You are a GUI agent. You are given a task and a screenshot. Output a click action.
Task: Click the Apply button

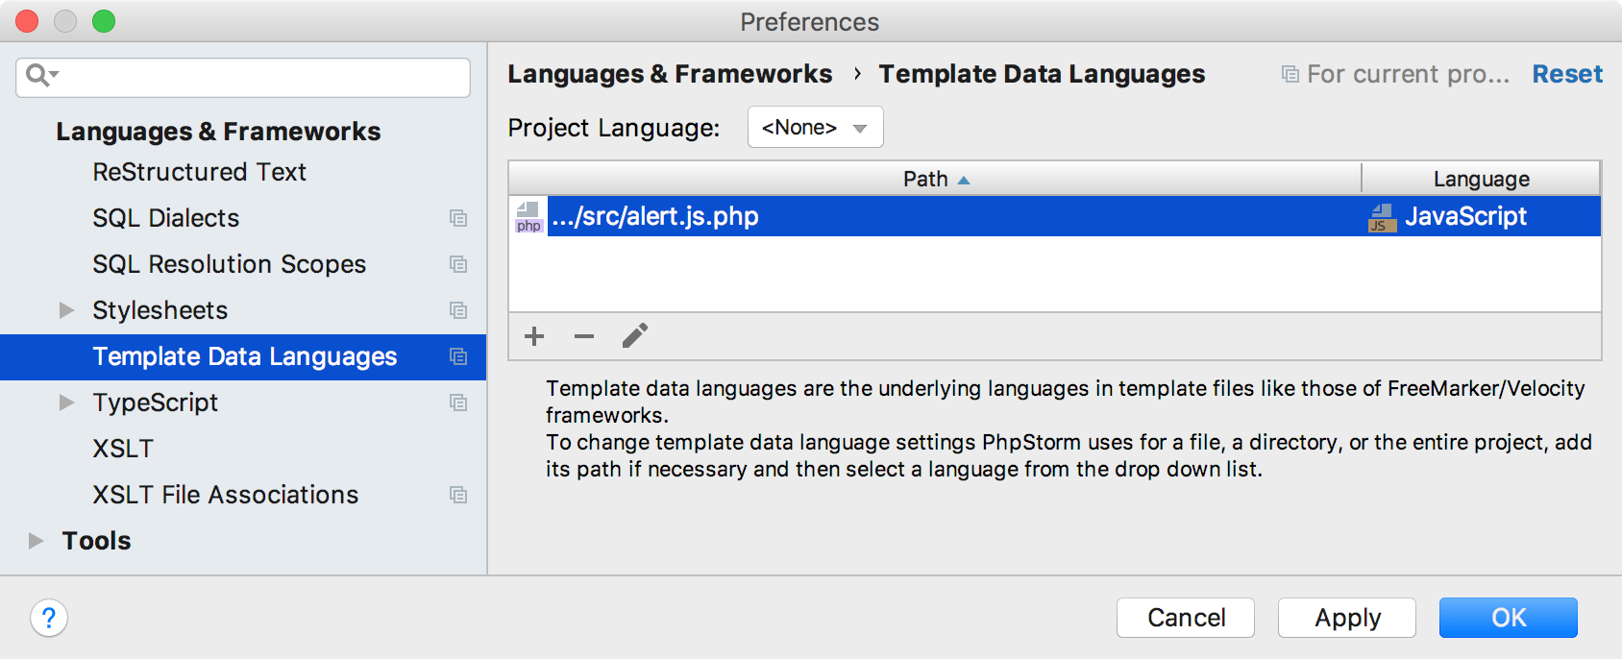[x=1345, y=618]
